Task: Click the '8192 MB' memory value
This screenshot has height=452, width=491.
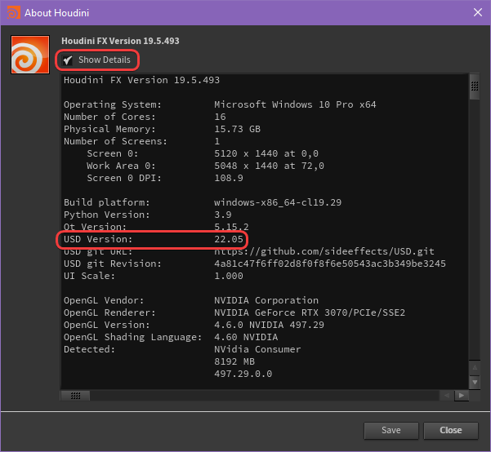Action: (234, 361)
